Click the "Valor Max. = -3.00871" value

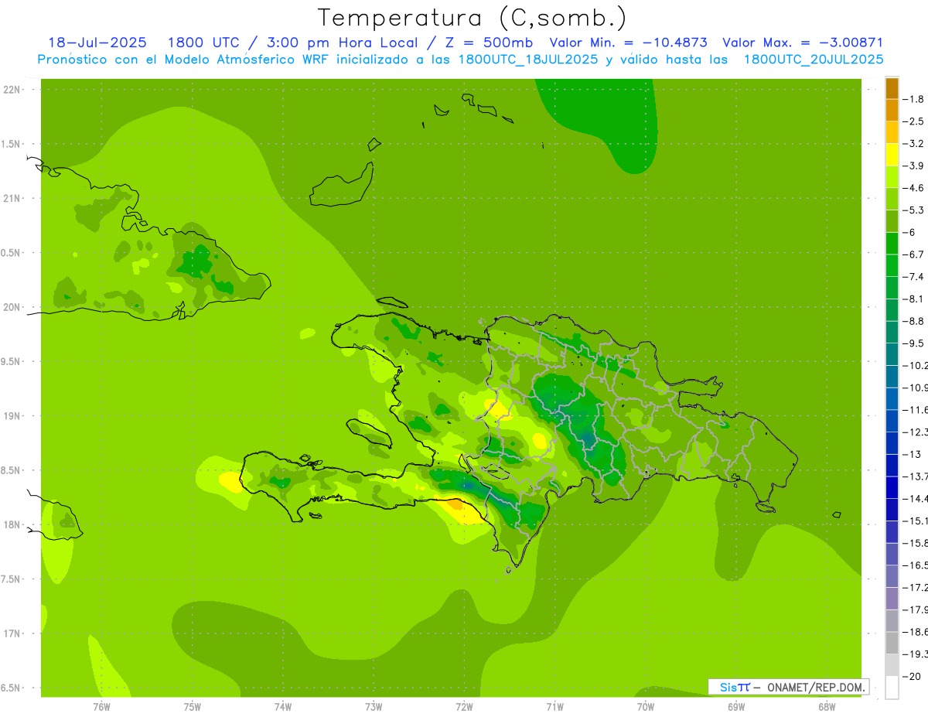pyautogui.click(x=803, y=43)
